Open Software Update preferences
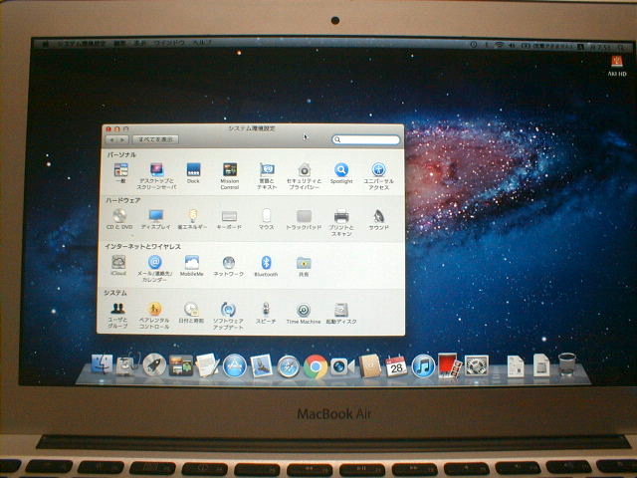 (x=228, y=315)
